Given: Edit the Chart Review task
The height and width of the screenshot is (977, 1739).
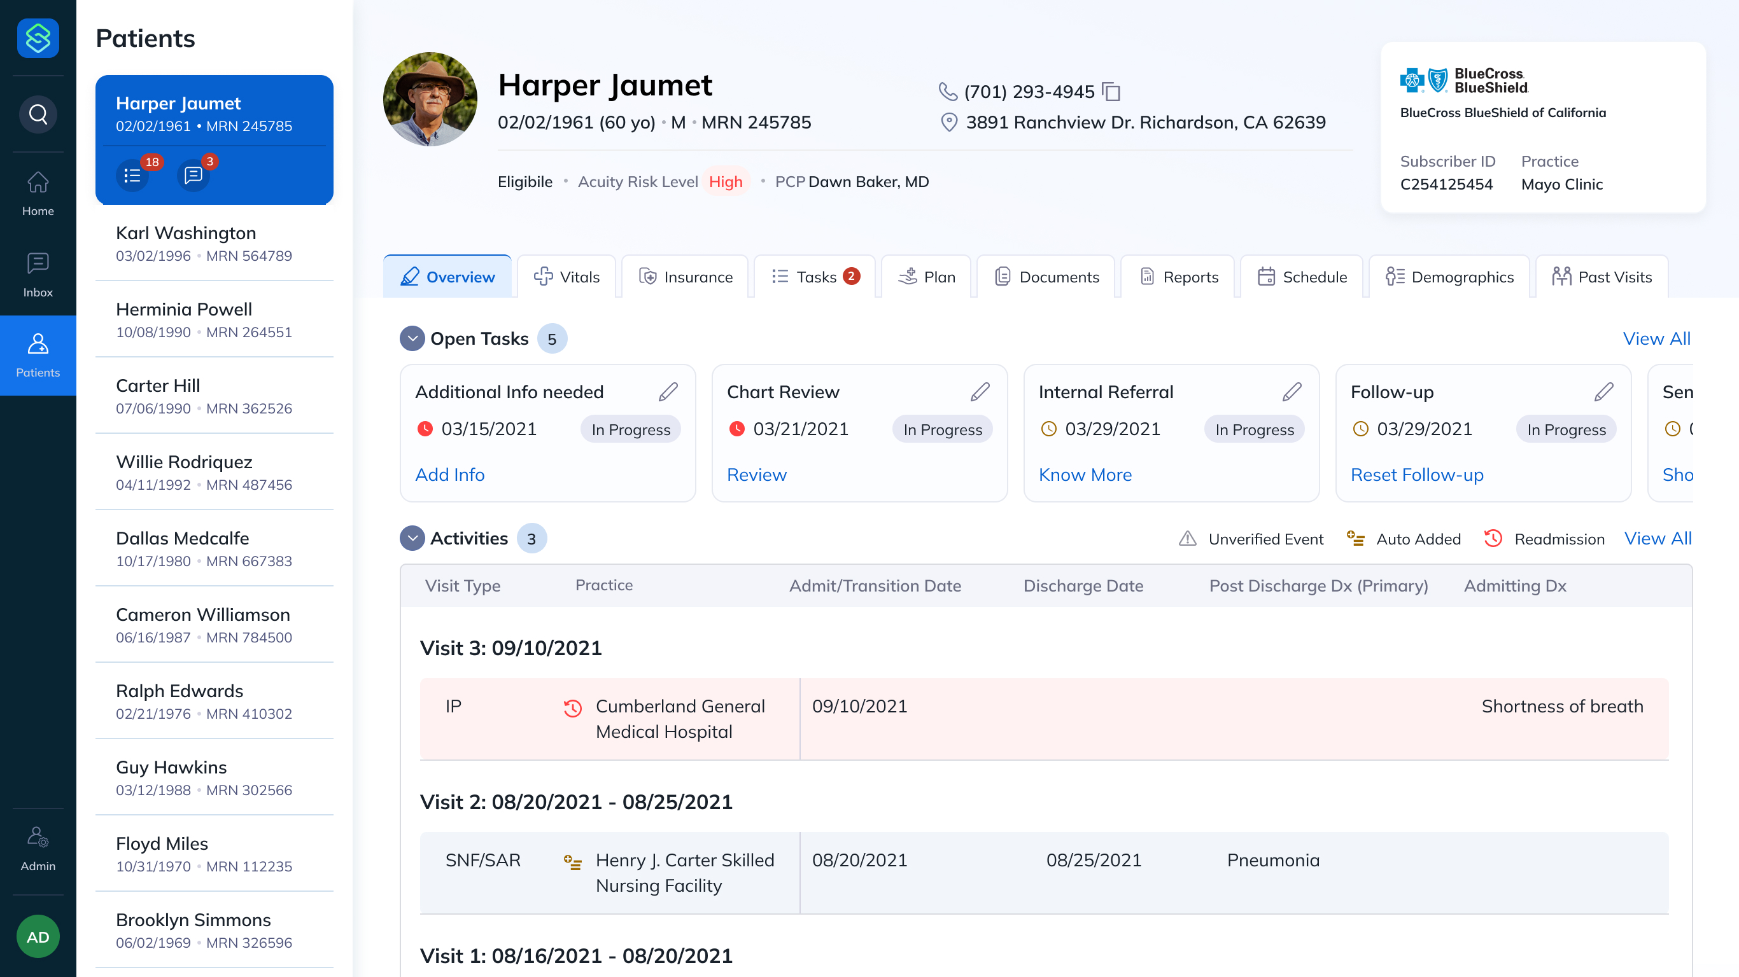Looking at the screenshot, I should [x=980, y=392].
